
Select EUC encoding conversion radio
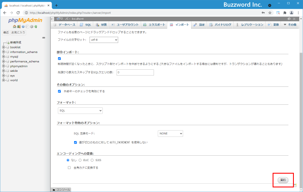tap(80, 160)
